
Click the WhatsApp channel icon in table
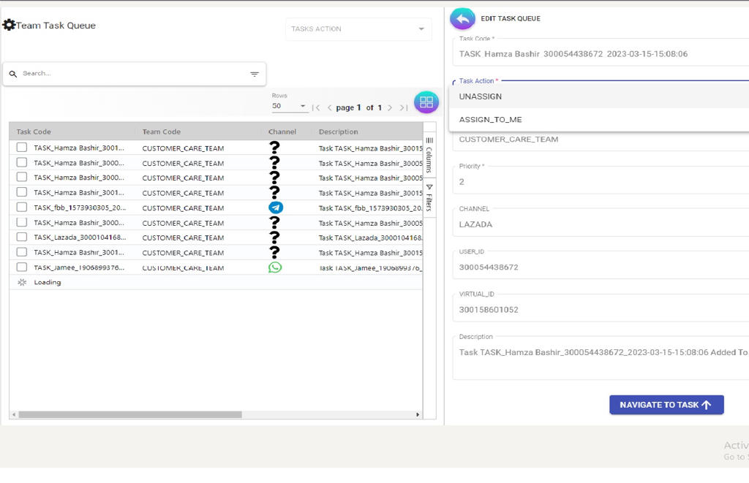coord(275,267)
